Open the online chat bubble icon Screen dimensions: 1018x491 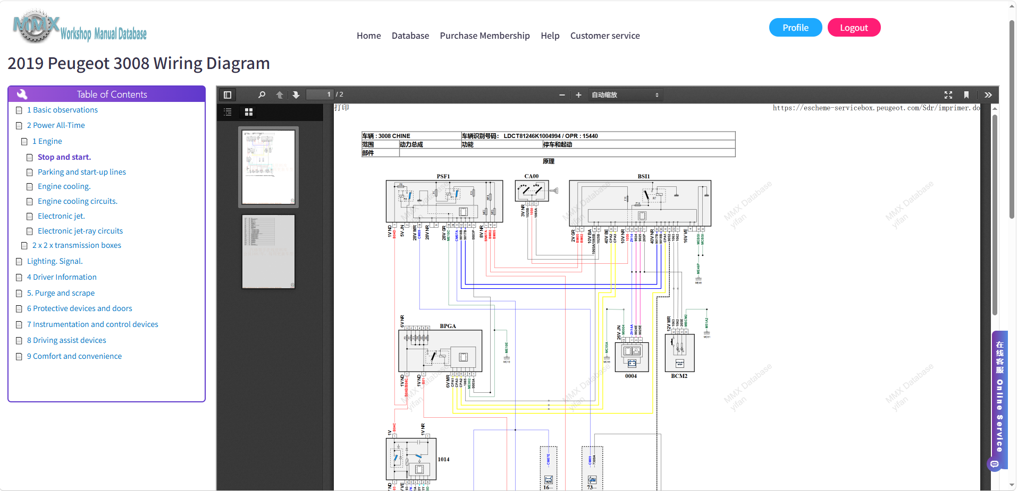pyautogui.click(x=995, y=464)
